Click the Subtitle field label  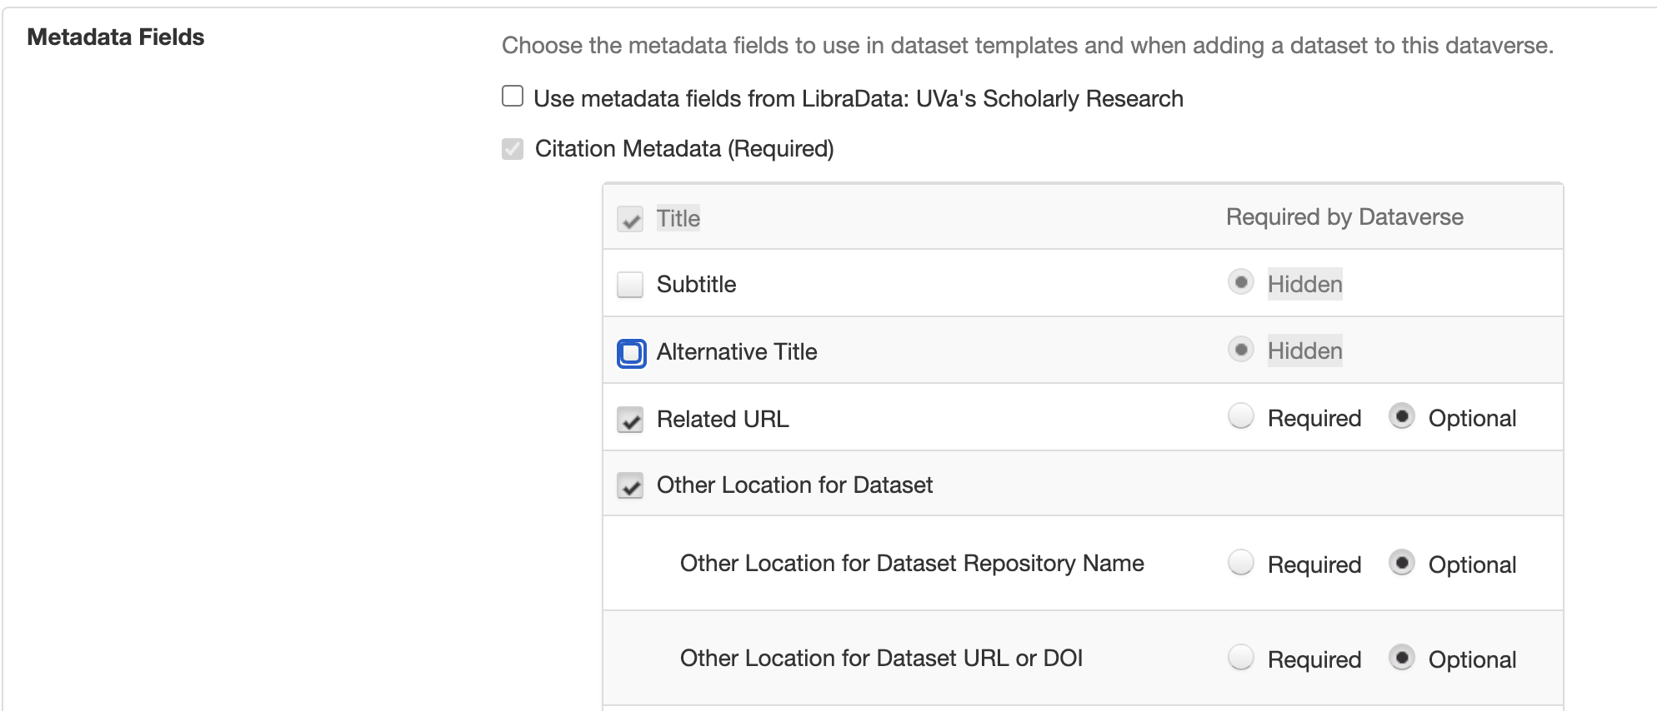[x=696, y=285]
